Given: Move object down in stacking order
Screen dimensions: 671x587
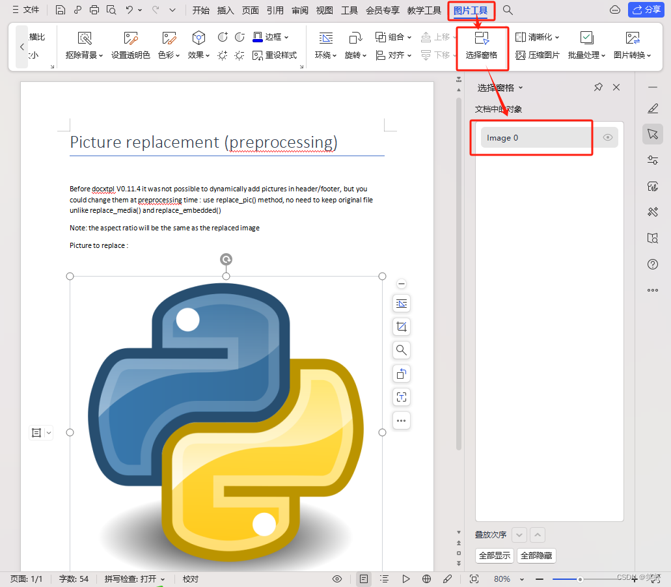Looking at the screenshot, I should pyautogui.click(x=519, y=535).
